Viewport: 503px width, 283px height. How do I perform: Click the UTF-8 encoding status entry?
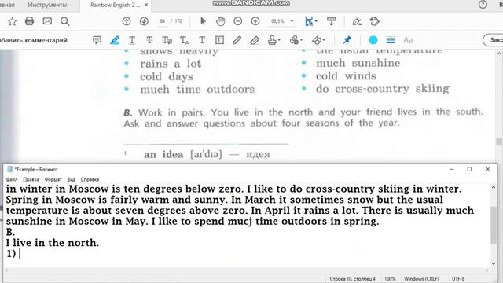458,279
